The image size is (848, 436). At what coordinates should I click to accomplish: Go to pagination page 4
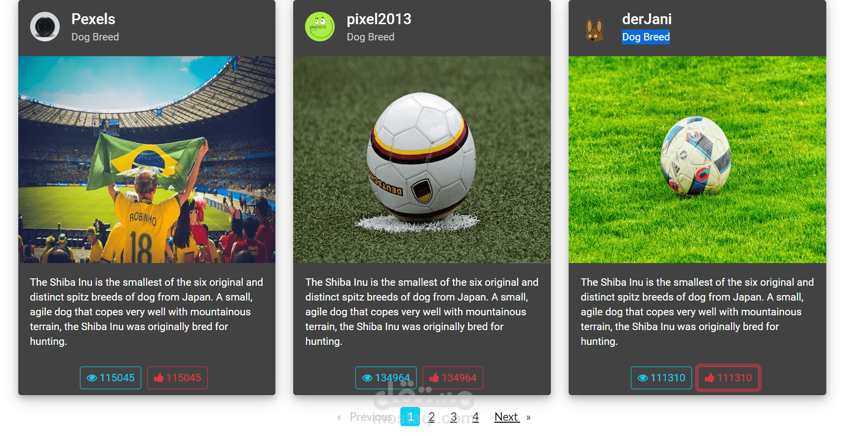[475, 417]
